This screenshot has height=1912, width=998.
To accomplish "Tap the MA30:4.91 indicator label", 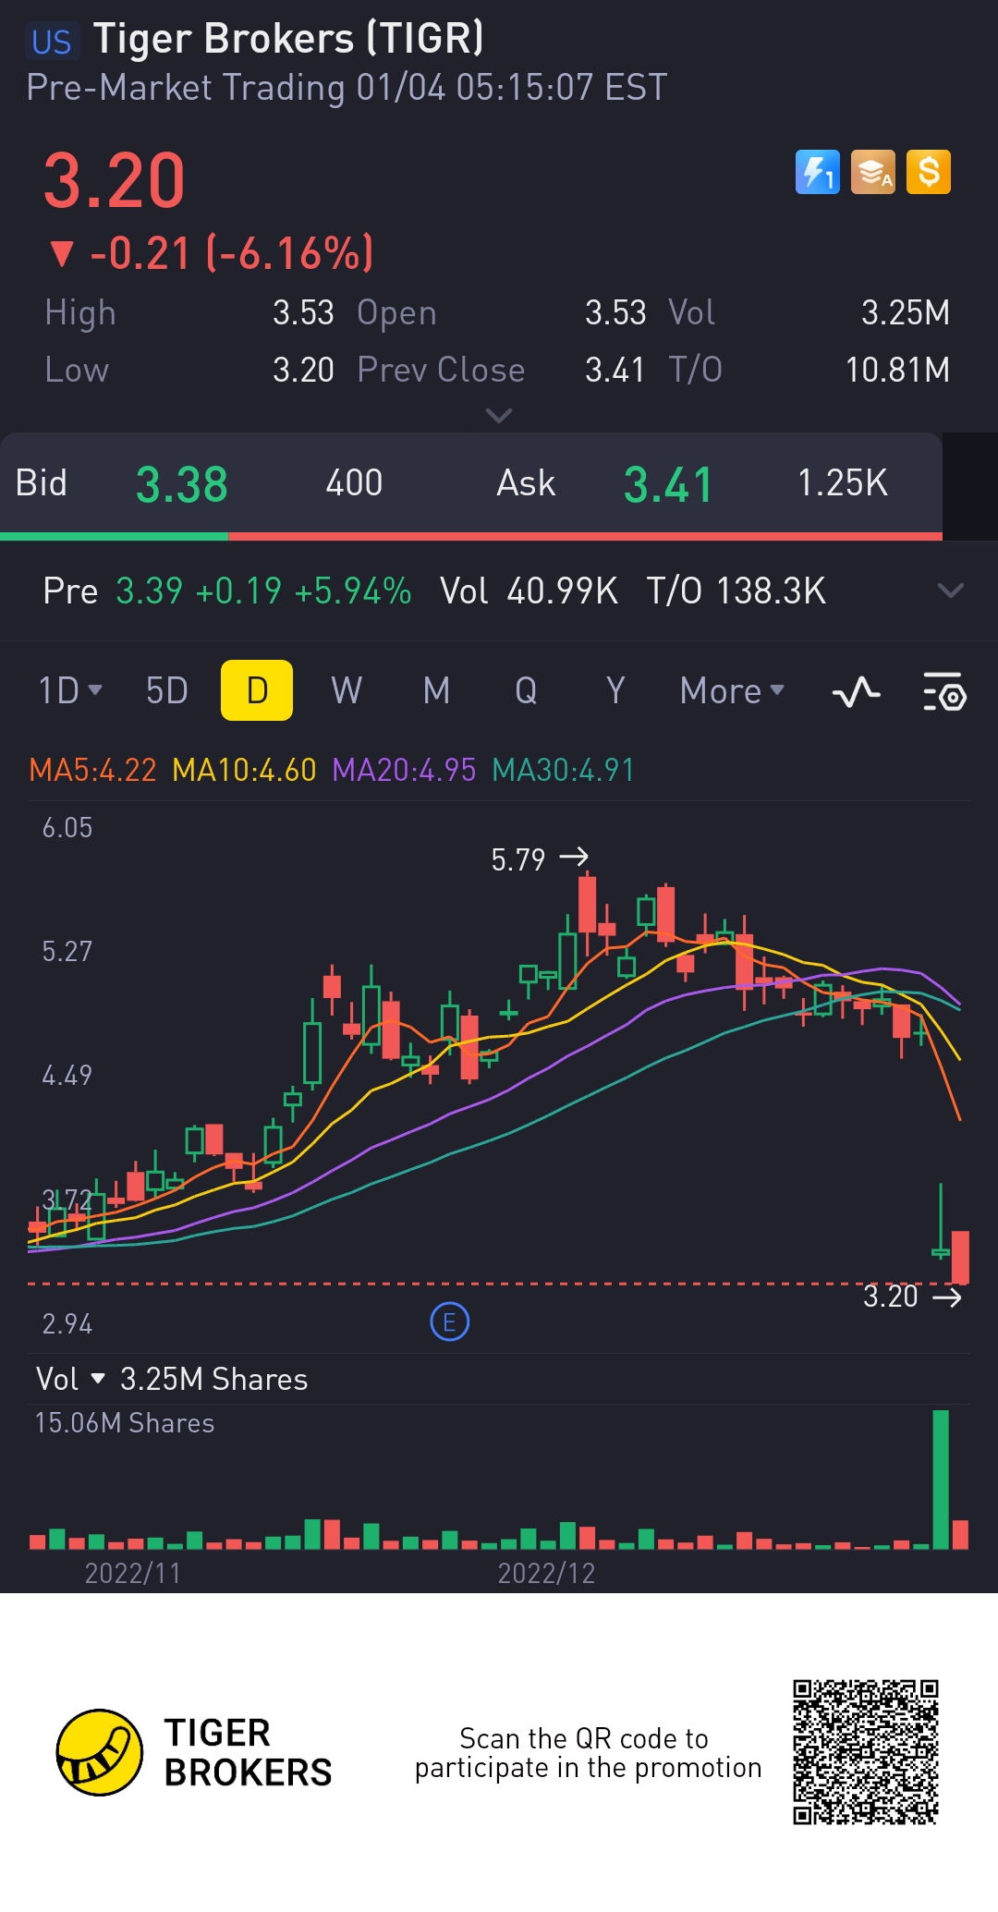I will point(563,770).
